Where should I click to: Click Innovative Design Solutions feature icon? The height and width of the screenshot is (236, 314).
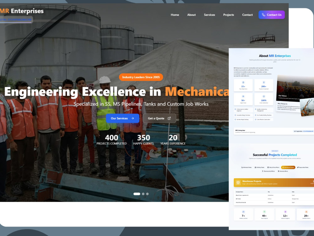coord(235,115)
